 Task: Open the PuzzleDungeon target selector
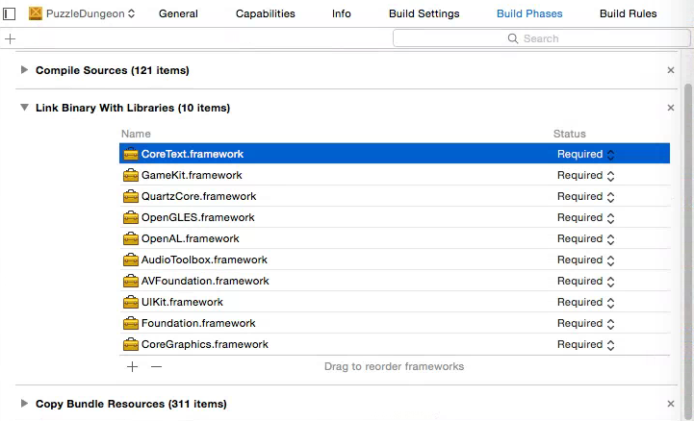[84, 13]
